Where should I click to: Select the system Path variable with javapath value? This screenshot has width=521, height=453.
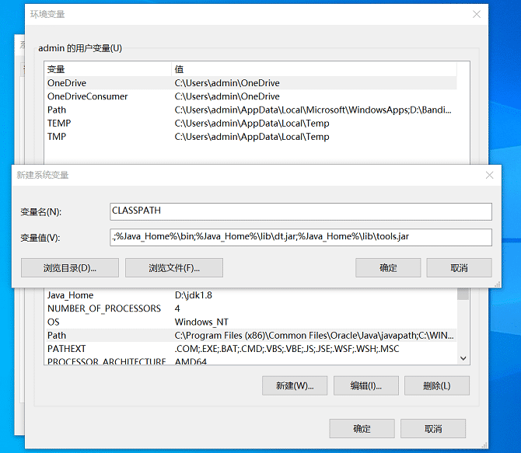250,335
